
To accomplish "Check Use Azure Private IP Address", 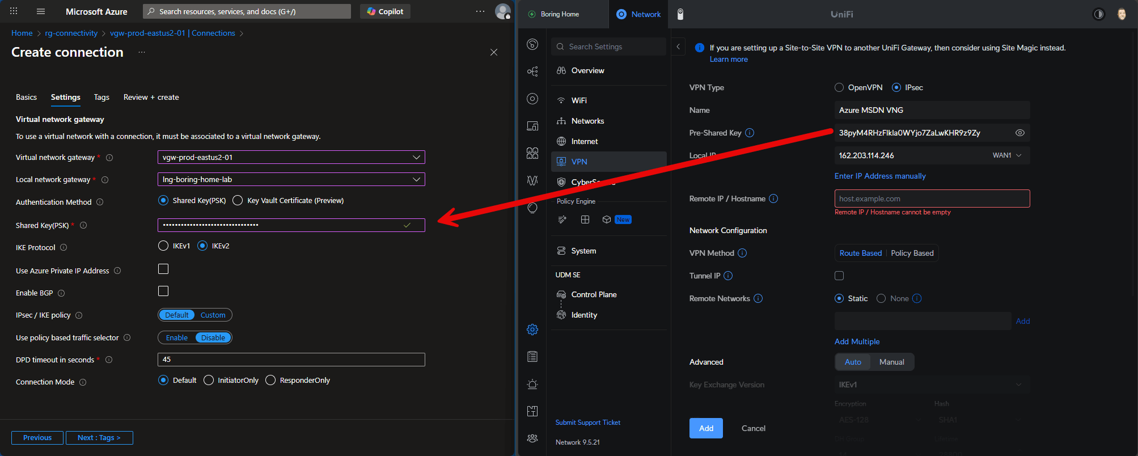I will coord(163,269).
